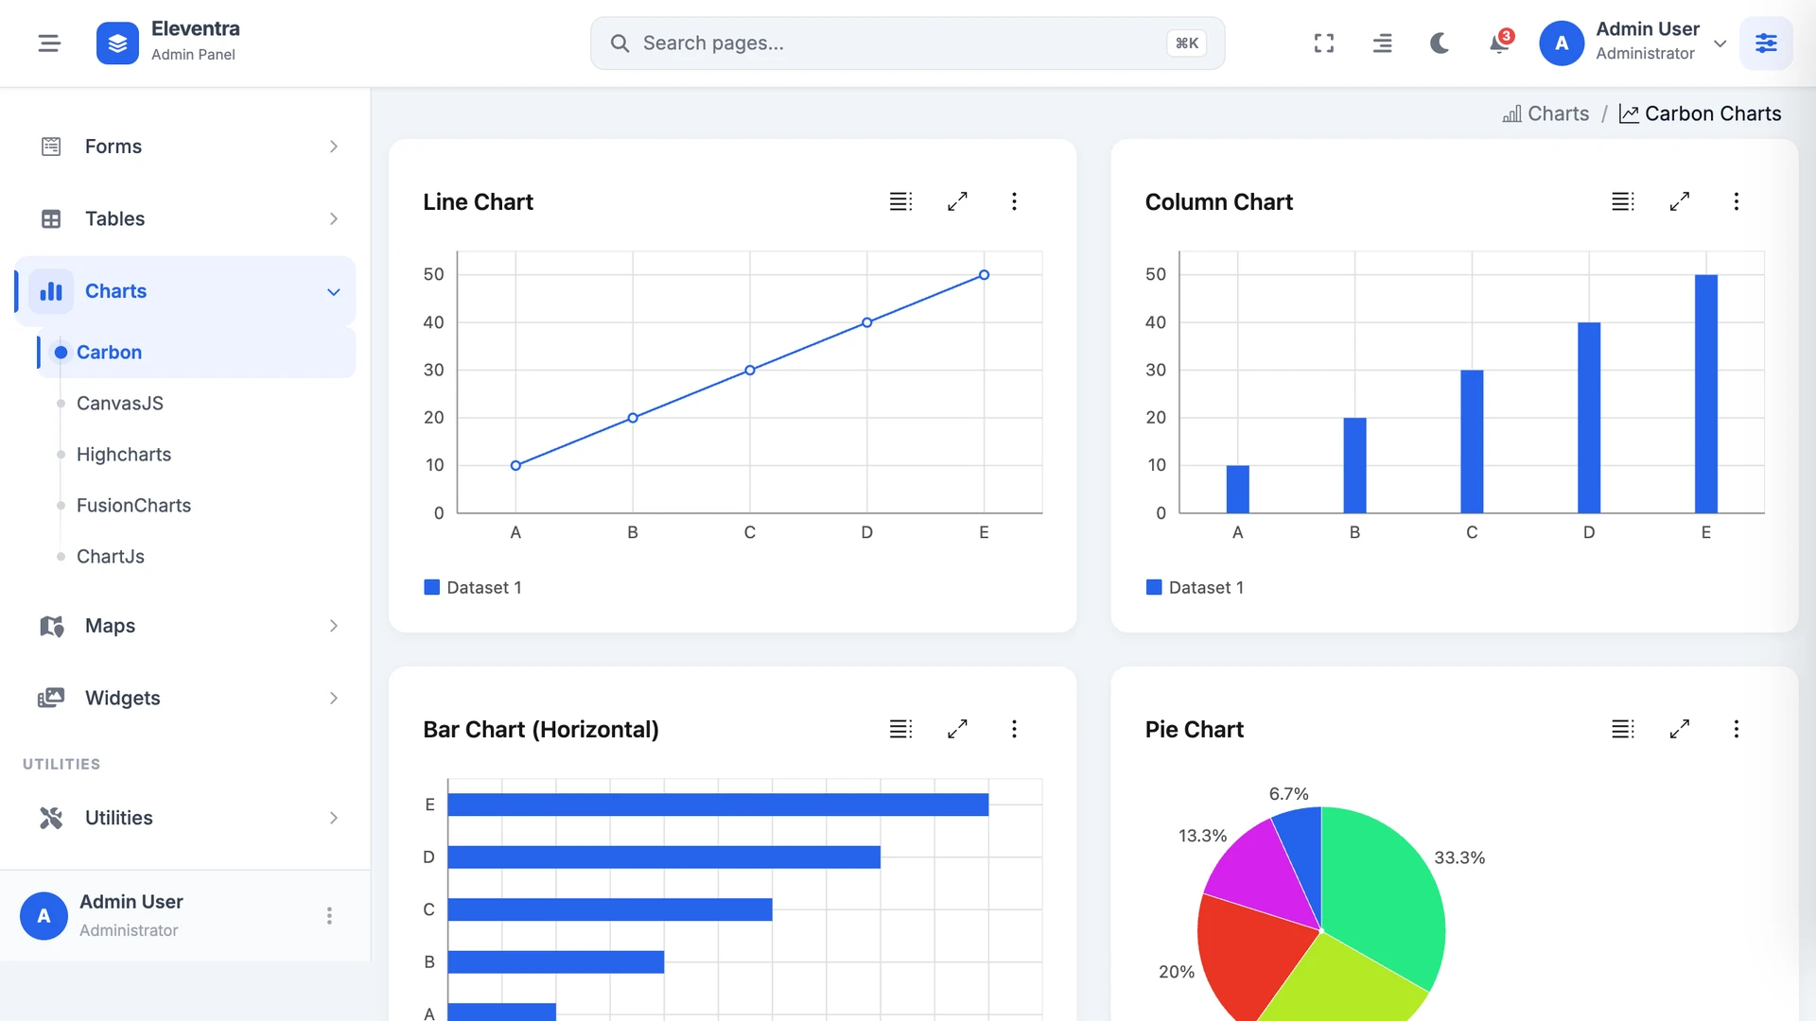Toggle Dataset 1 legend in Column Chart

[1195, 588]
